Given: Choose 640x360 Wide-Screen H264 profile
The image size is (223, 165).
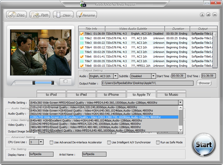Looking at the screenshot, I should pos(104,111).
